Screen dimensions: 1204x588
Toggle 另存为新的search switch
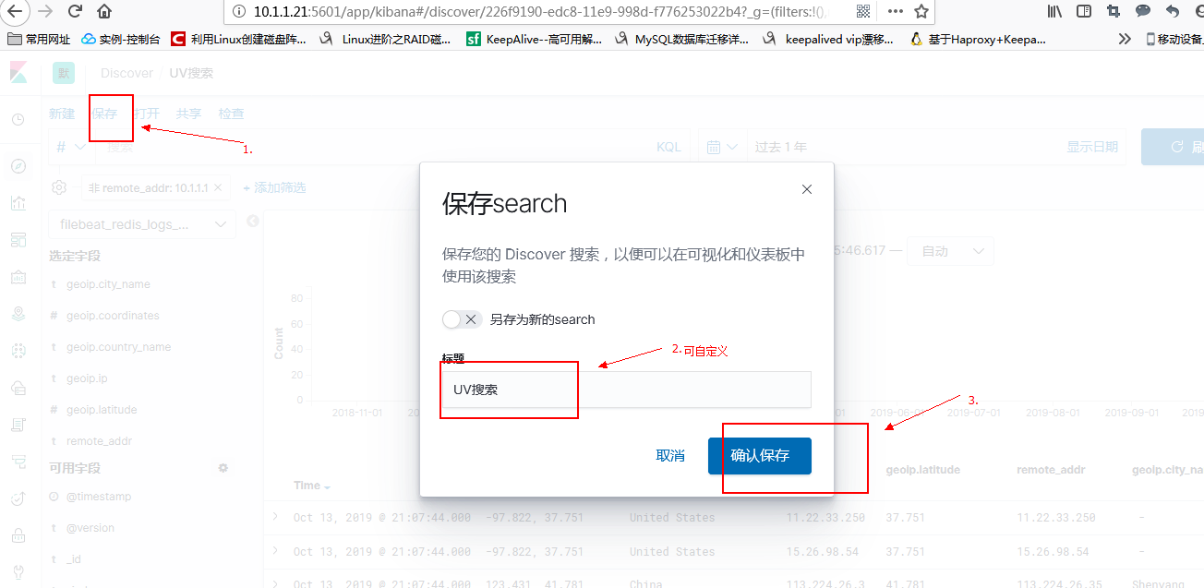point(462,319)
